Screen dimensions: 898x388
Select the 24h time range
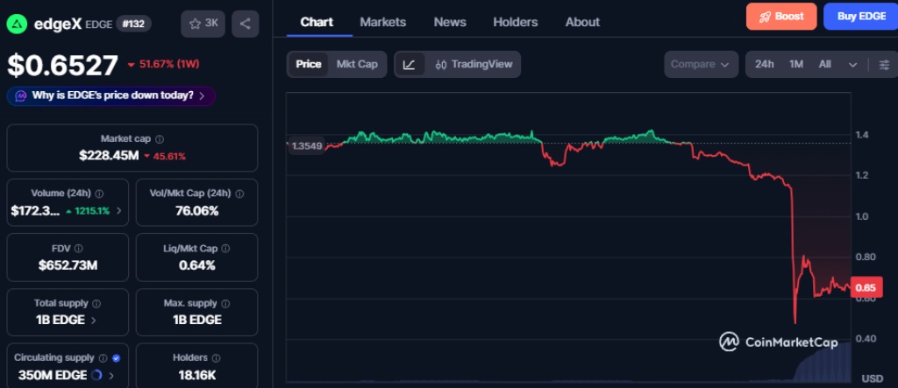click(764, 64)
